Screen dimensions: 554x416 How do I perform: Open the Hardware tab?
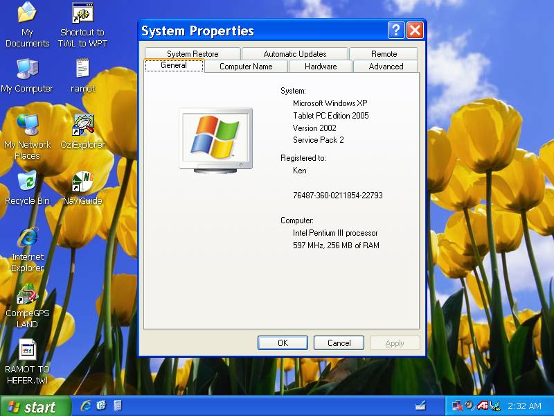[321, 67]
